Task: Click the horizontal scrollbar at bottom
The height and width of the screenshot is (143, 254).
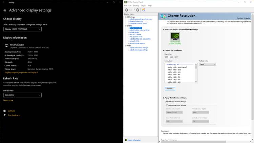Action: [203, 141]
